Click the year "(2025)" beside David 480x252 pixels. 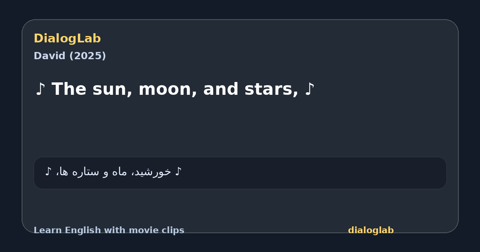click(88, 56)
